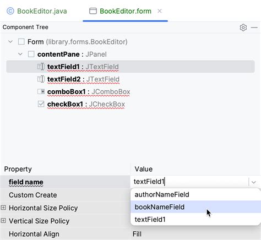This screenshot has width=261, height=240.
Task: Click the checkBox1 checkbox icon
Action: pos(41,104)
